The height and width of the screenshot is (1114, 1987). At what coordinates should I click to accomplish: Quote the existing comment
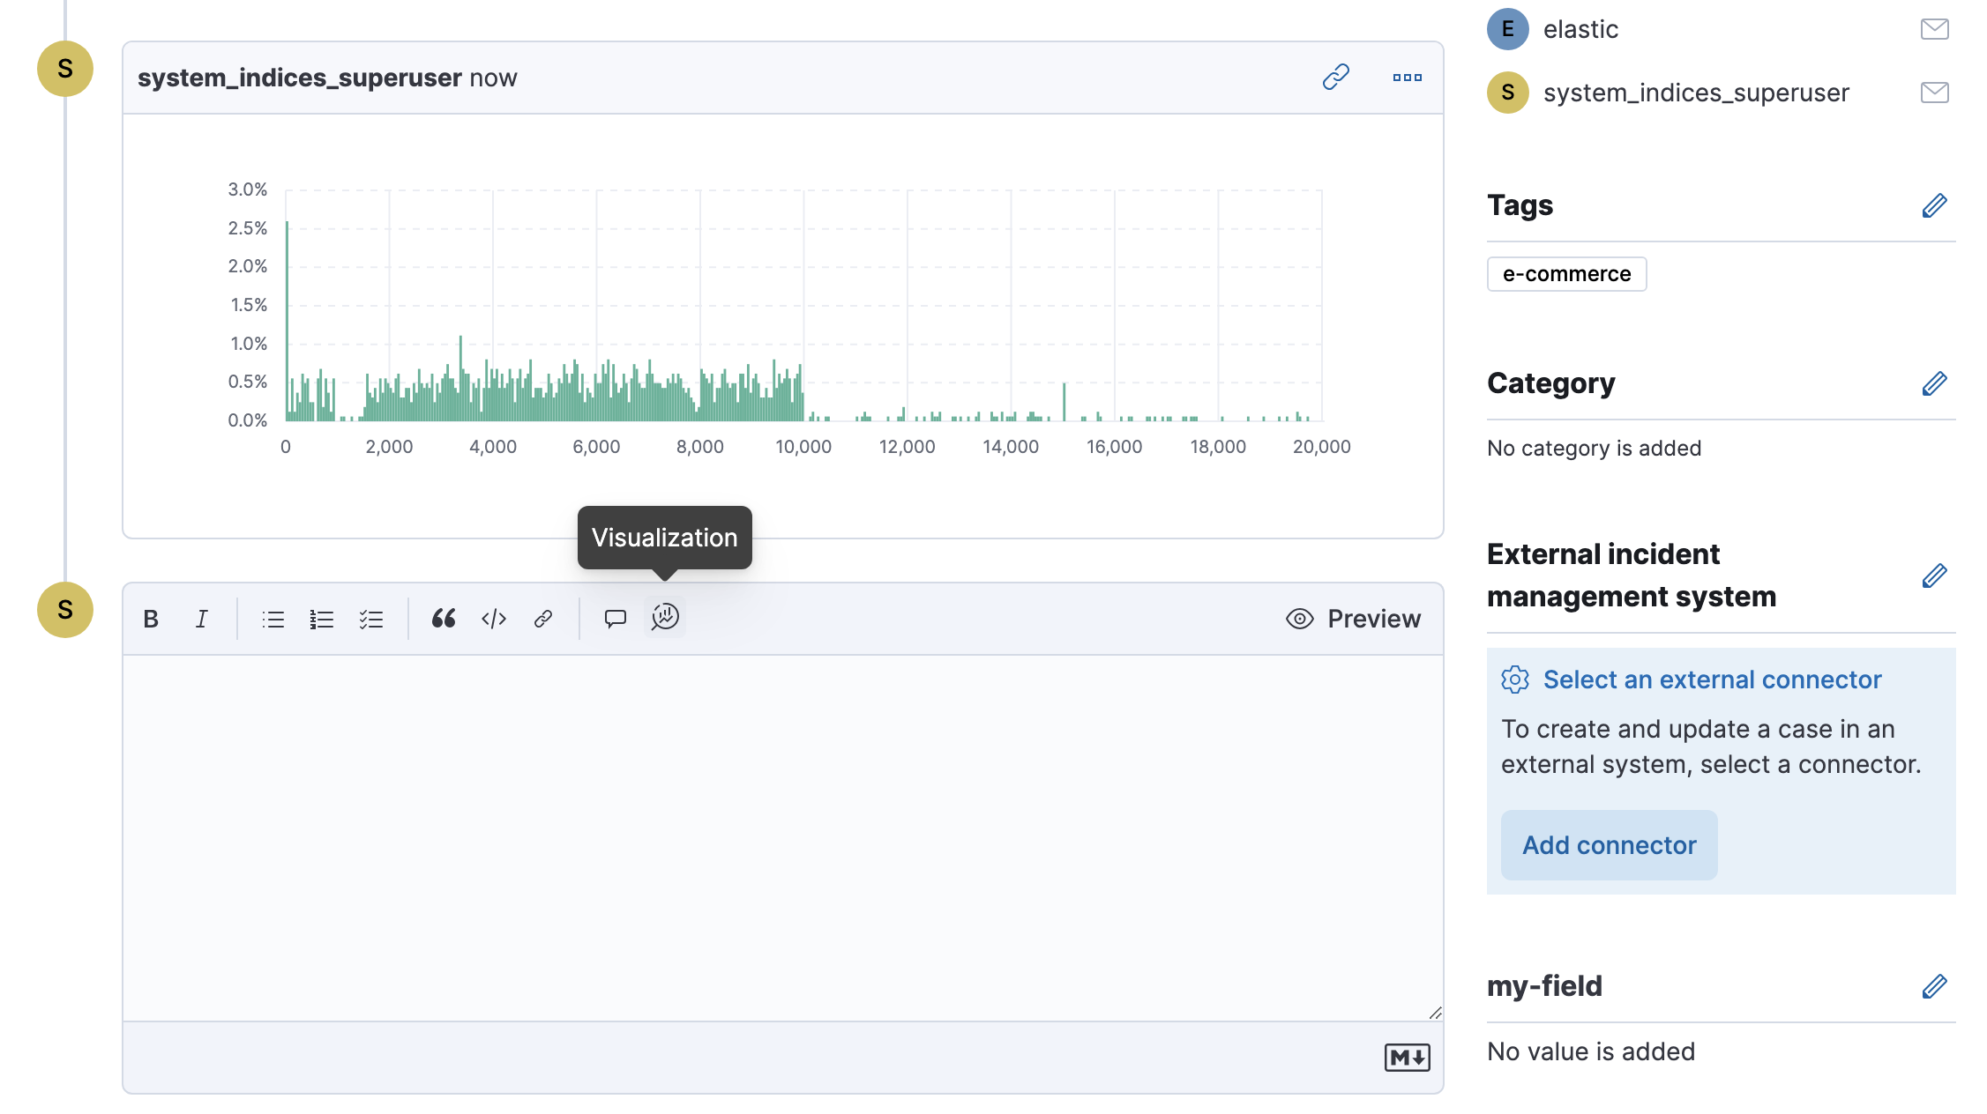pyautogui.click(x=615, y=618)
